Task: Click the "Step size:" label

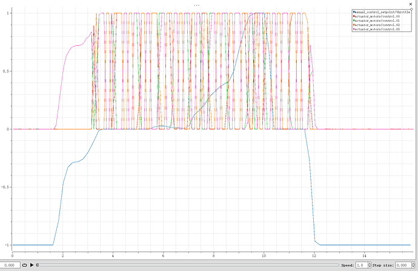Action: tap(383, 265)
